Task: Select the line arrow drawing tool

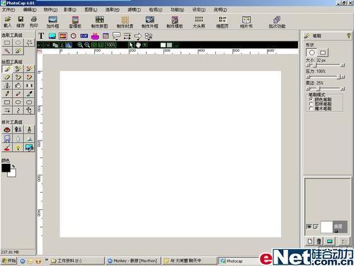Action: pos(7,110)
